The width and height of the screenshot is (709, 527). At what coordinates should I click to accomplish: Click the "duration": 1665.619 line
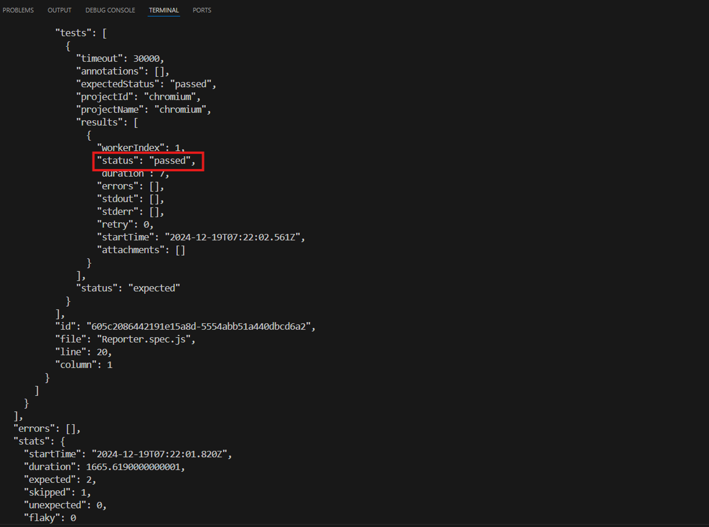click(104, 467)
